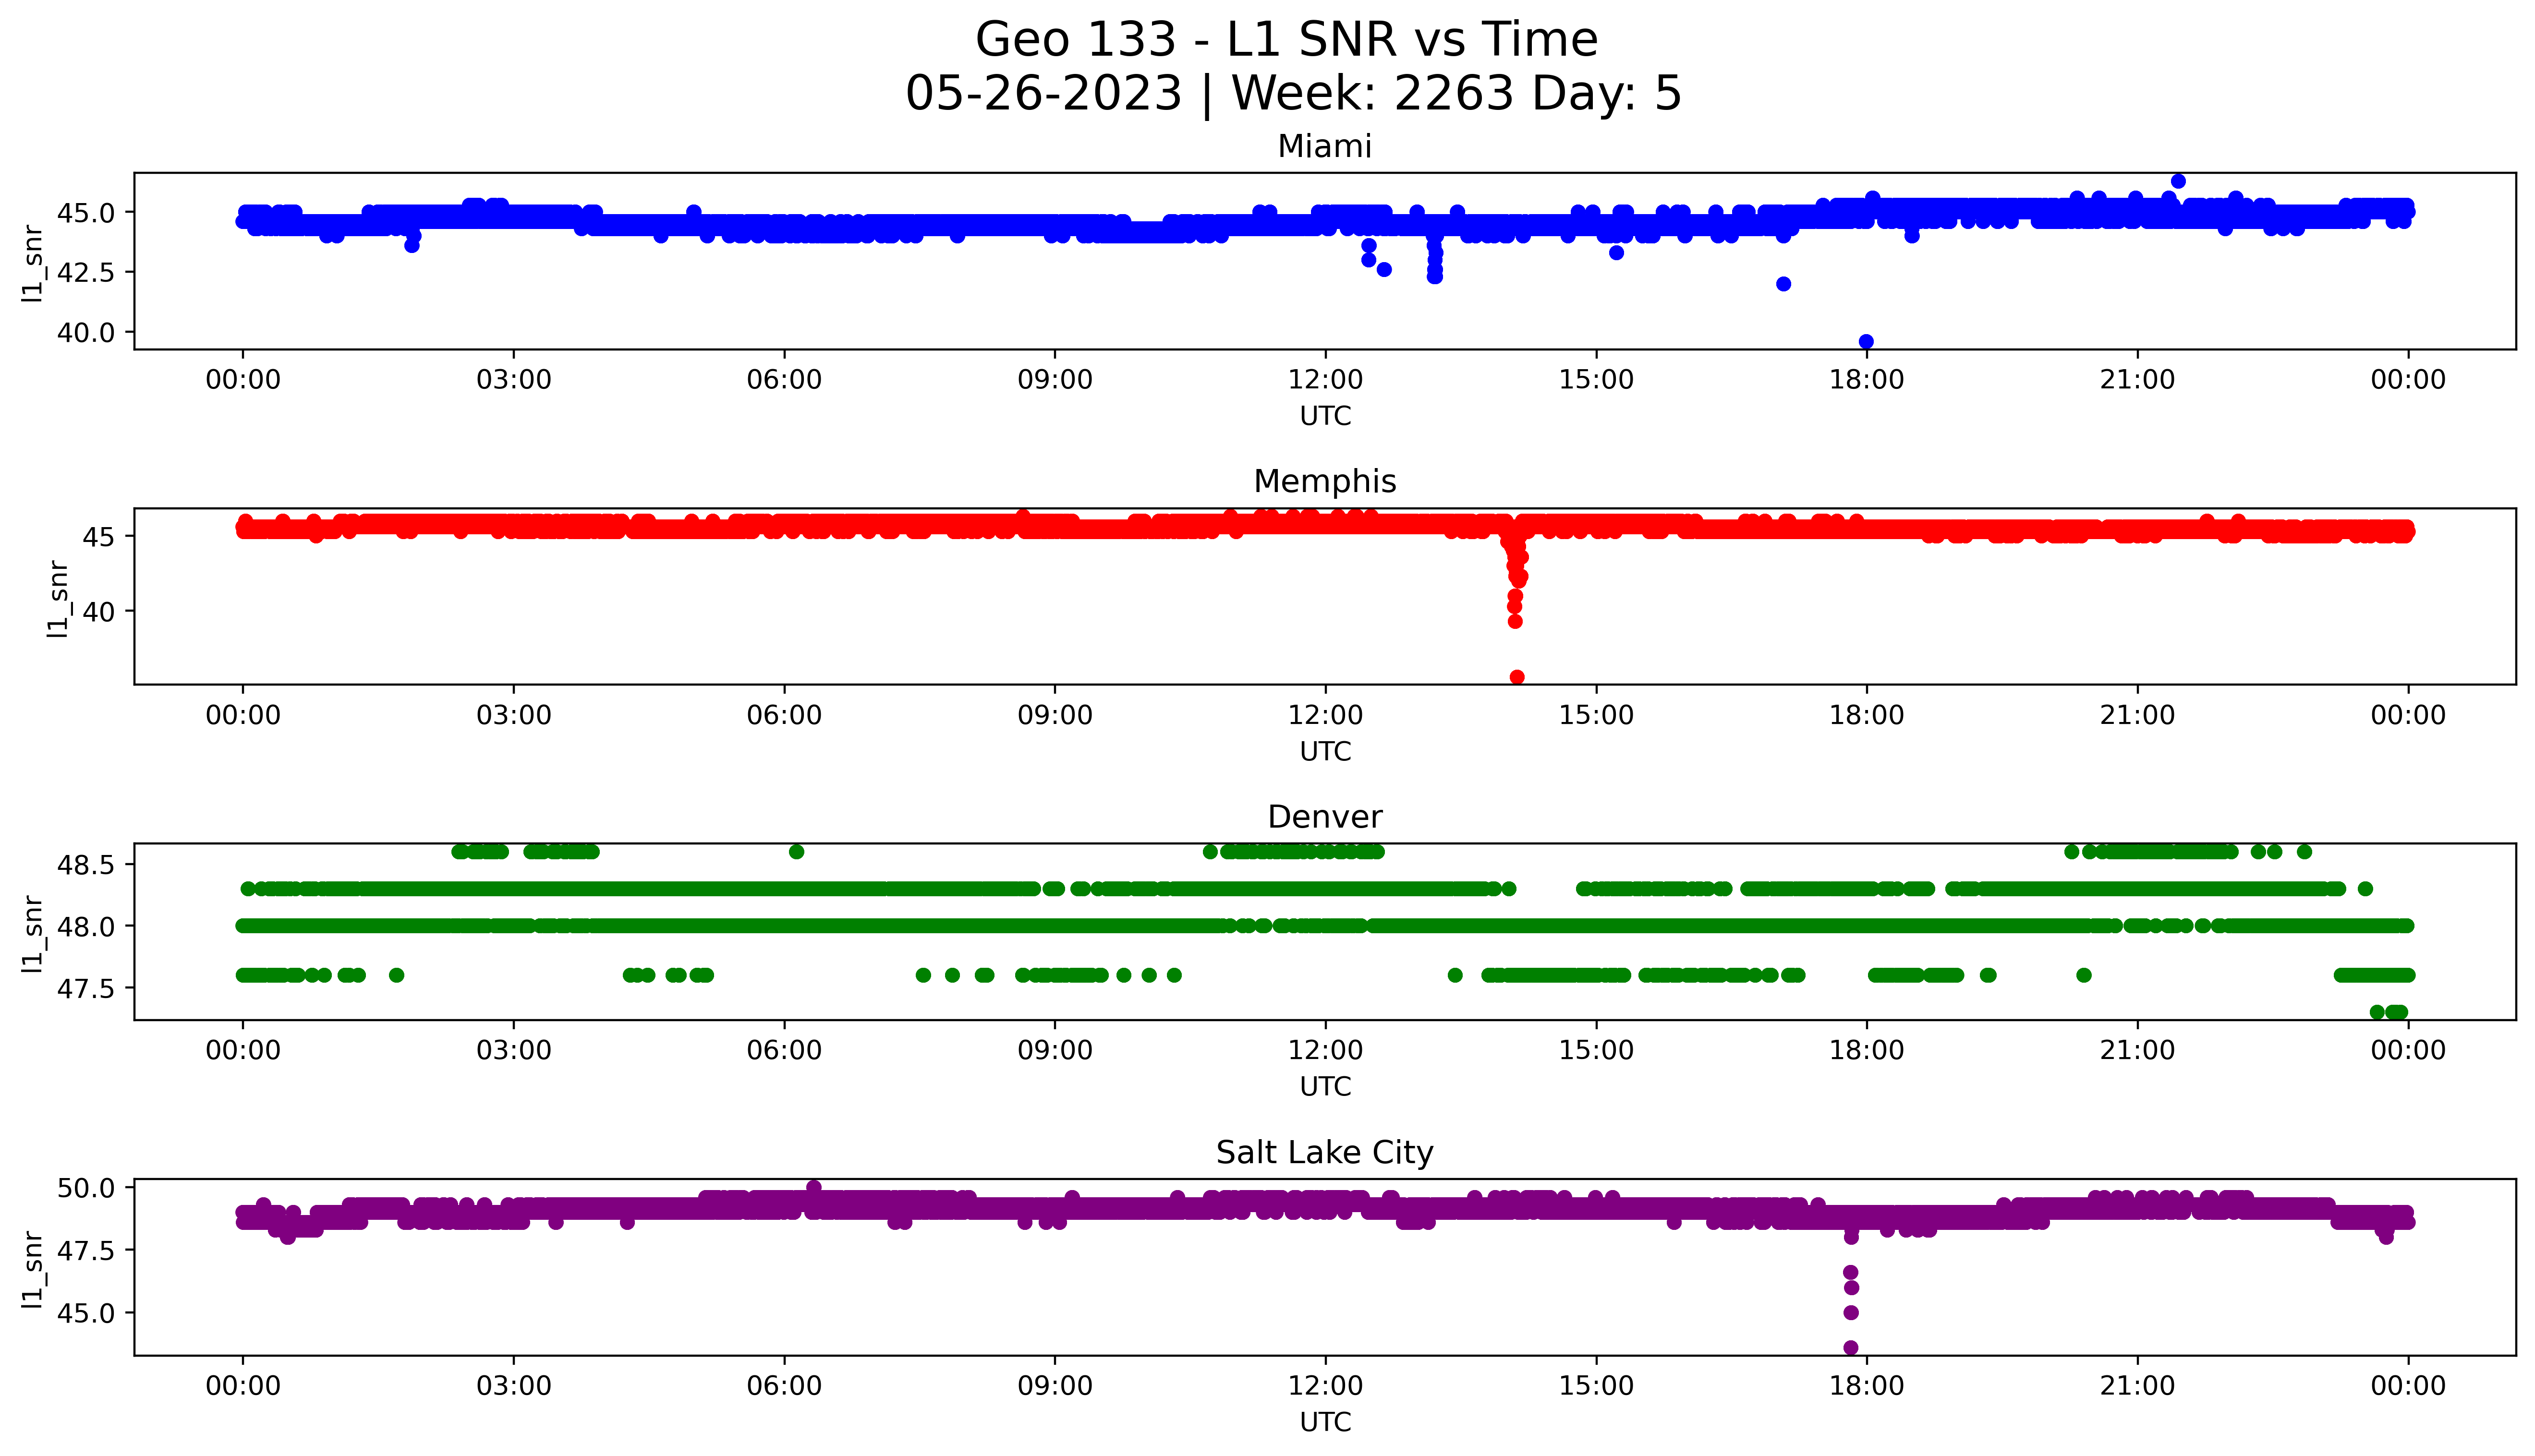This screenshot has width=2535, height=1456.
Task: Click the UTC axis label under Memphis plot
Action: [x=1325, y=752]
